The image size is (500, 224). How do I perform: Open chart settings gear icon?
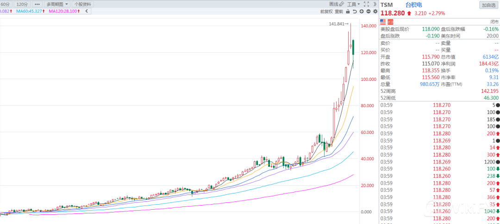point(375,12)
